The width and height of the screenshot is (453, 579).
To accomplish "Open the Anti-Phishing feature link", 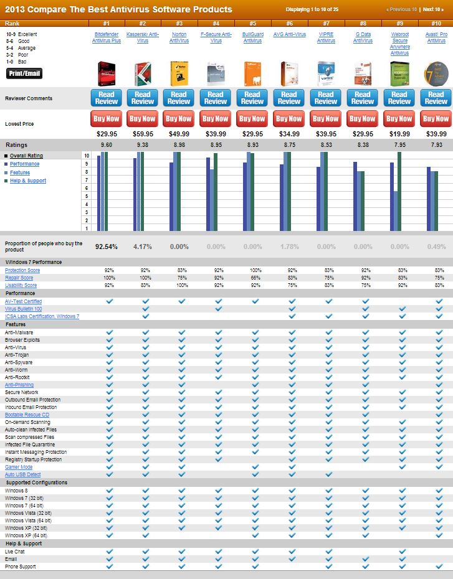I will [x=19, y=385].
